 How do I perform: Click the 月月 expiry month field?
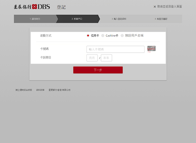tap(92, 58)
